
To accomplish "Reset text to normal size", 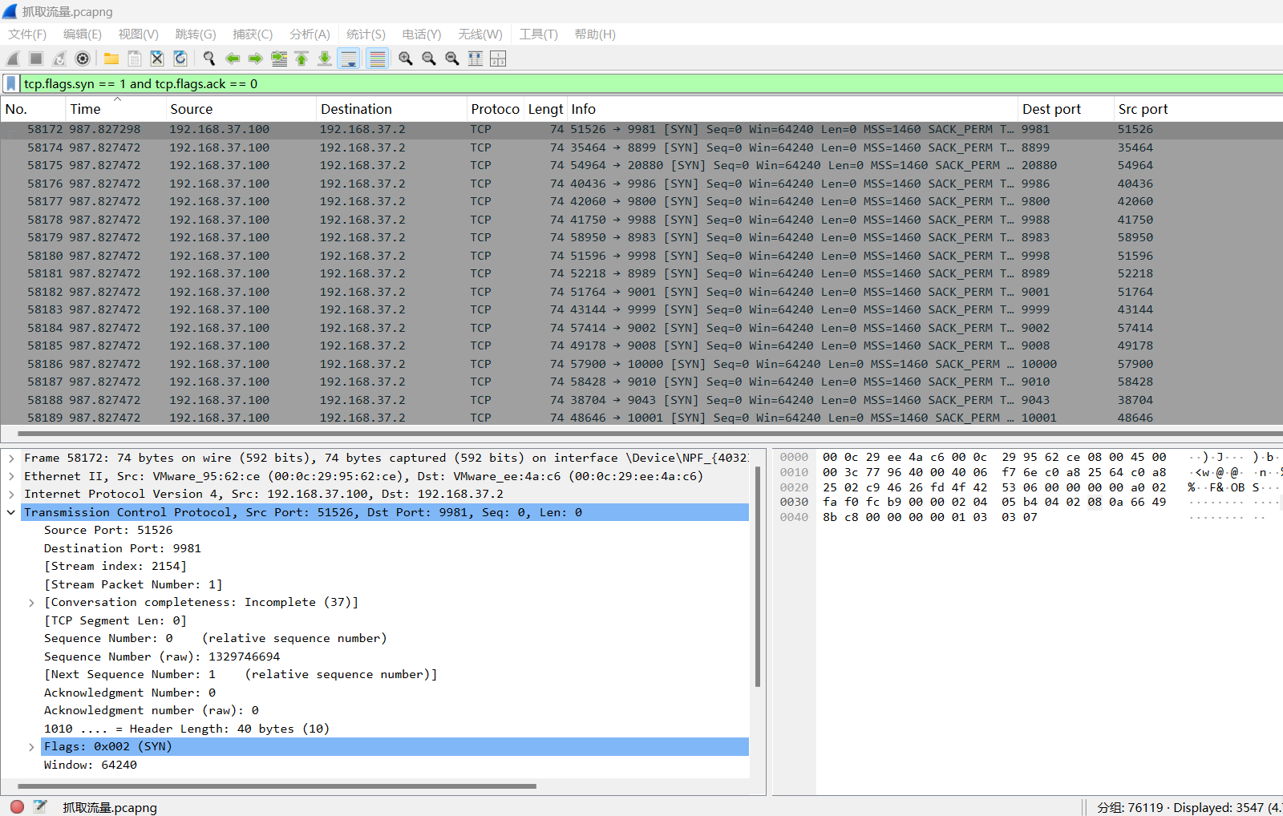I will coord(452,59).
